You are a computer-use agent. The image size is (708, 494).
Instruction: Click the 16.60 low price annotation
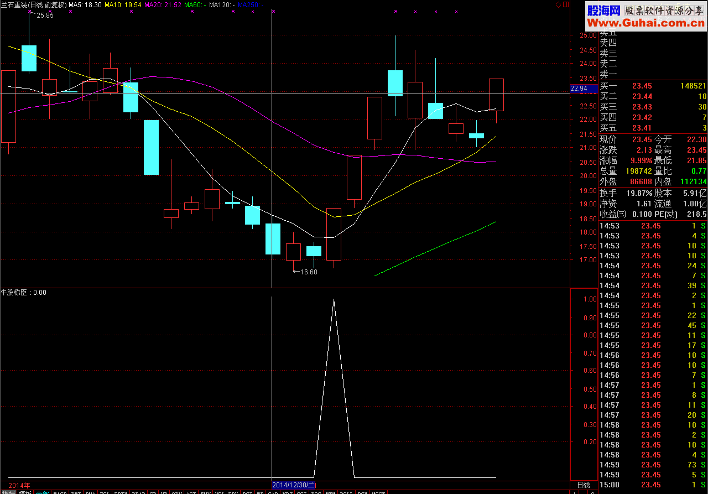tap(309, 272)
